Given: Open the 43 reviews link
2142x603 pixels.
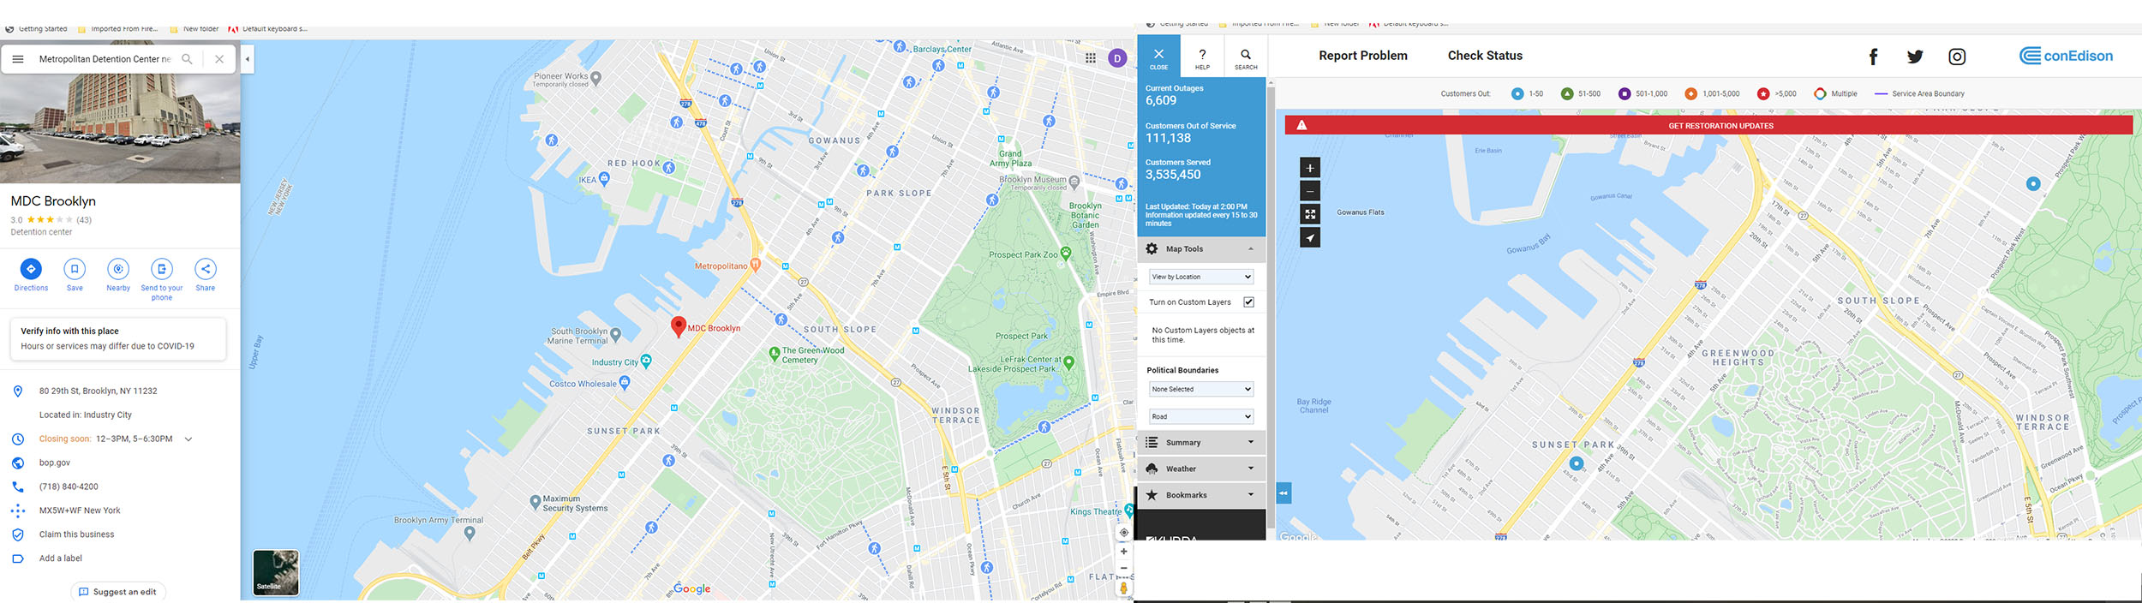Looking at the screenshot, I should click(x=84, y=220).
